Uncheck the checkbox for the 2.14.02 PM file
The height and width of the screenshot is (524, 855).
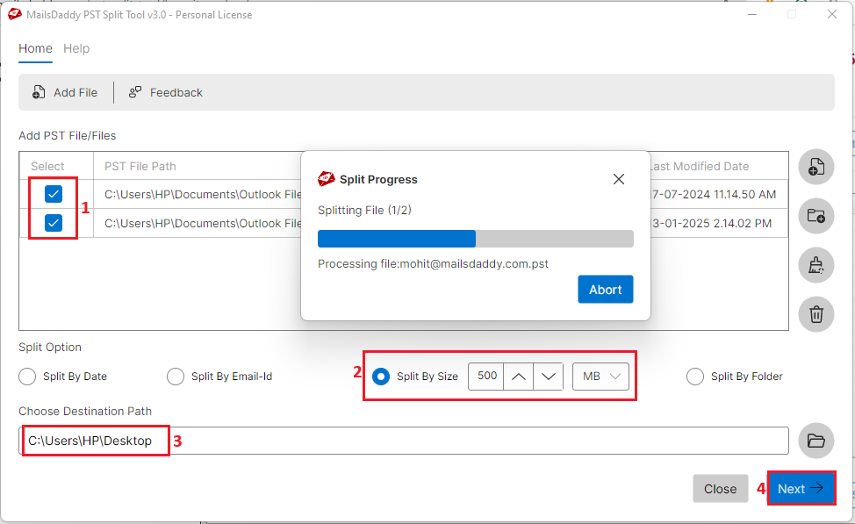pyautogui.click(x=54, y=222)
